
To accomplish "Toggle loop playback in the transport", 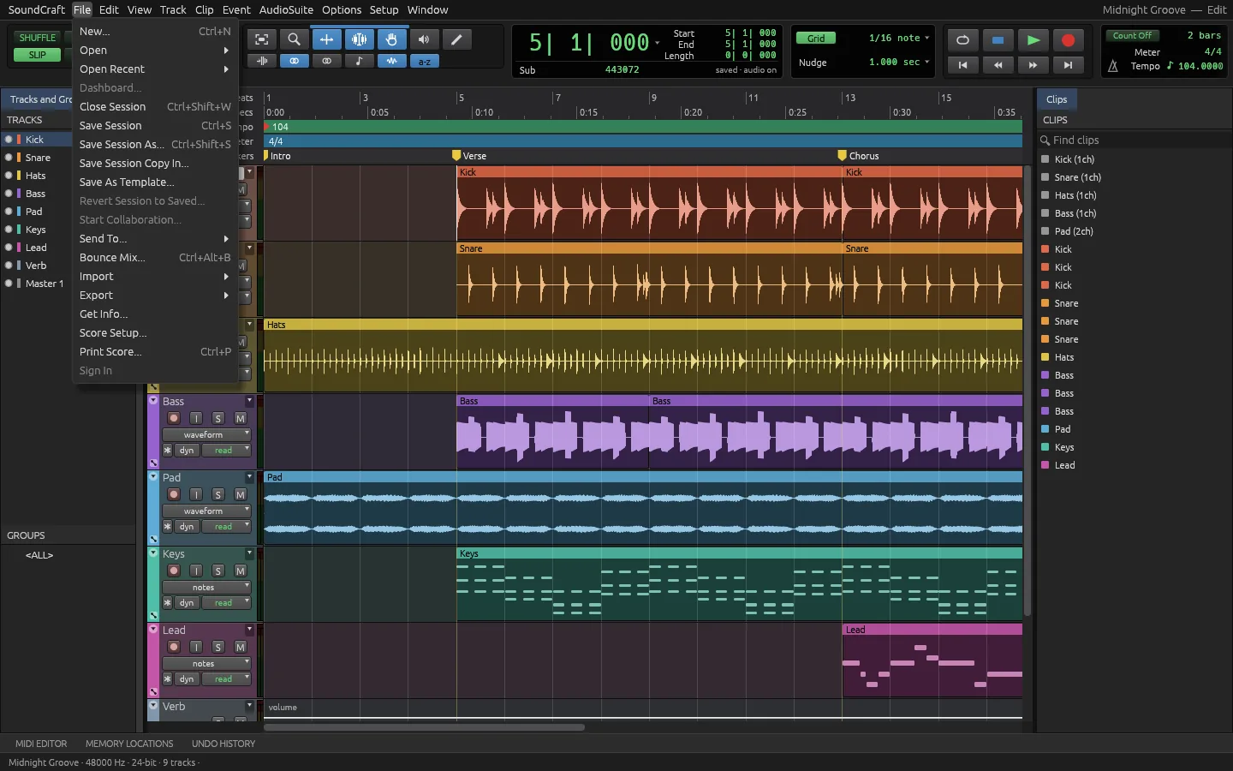I will (962, 40).
